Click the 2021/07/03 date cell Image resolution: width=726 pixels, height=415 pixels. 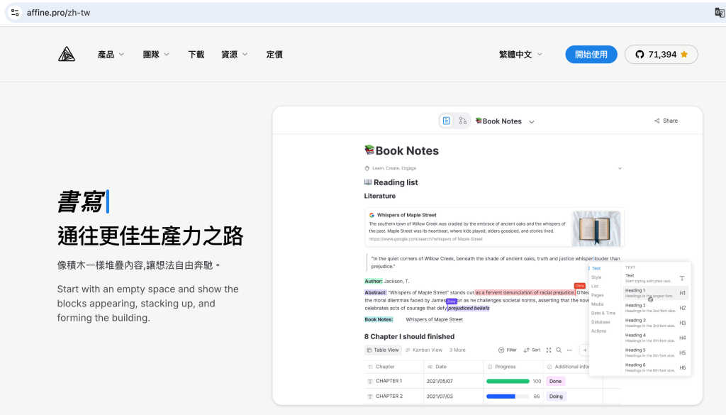click(453, 397)
